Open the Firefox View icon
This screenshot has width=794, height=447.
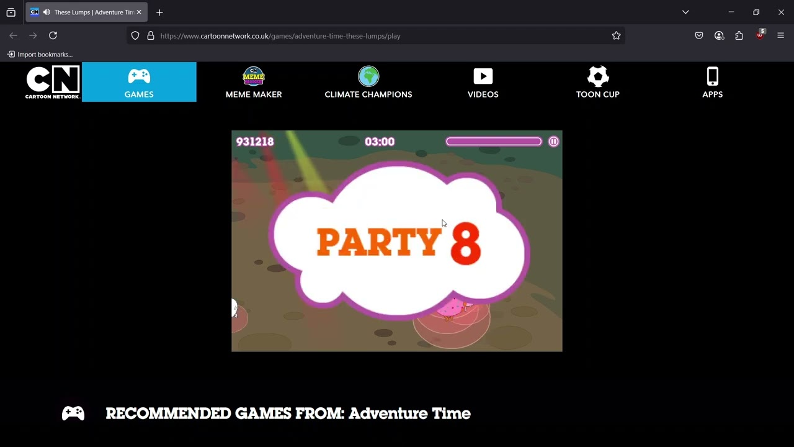click(x=11, y=12)
